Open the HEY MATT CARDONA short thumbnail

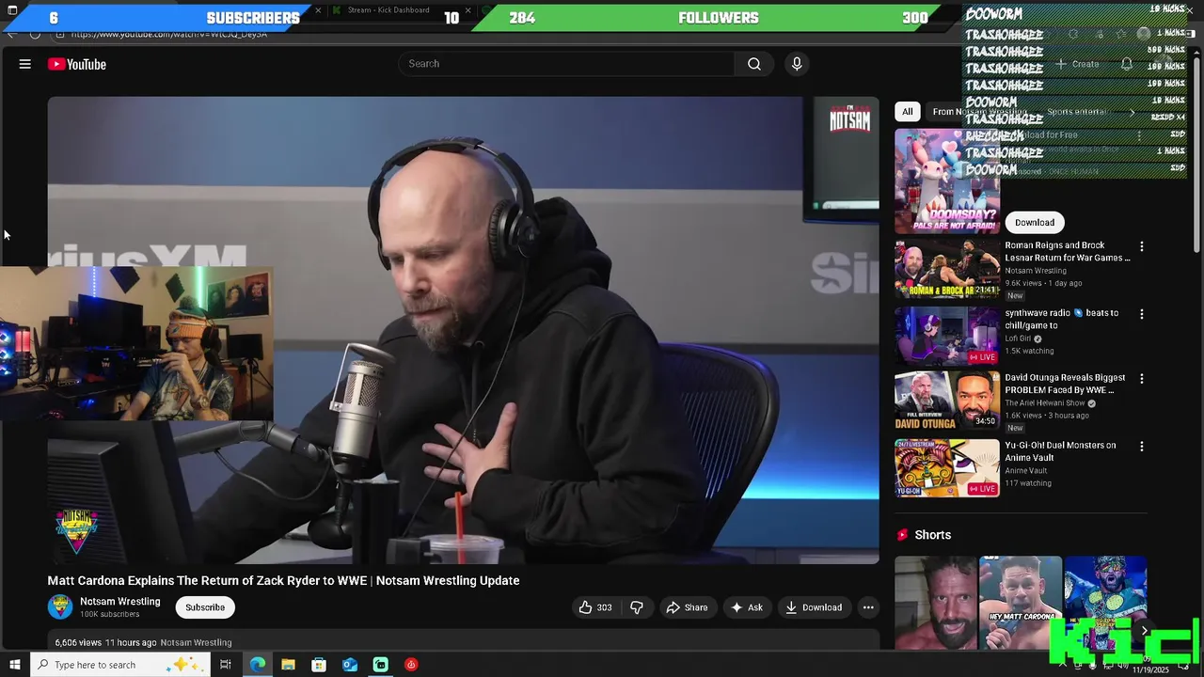(x=1021, y=603)
